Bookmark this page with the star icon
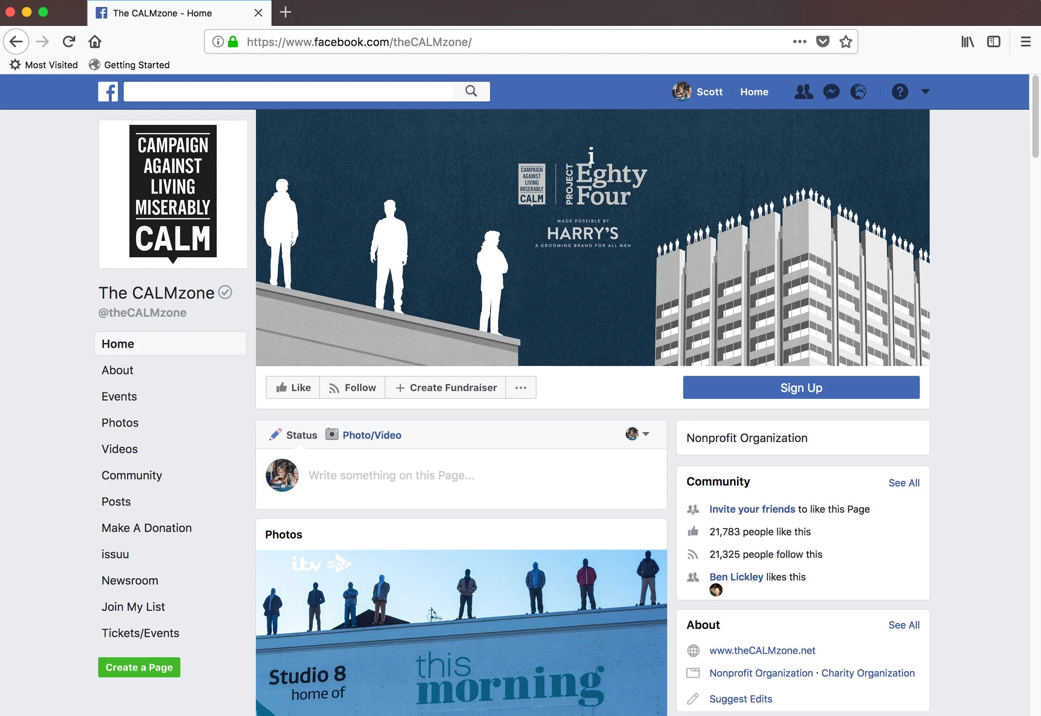This screenshot has height=716, width=1041. pos(846,42)
